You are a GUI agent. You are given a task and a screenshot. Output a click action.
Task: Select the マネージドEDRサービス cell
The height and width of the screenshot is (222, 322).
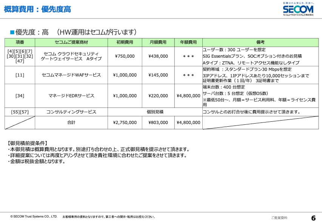click(x=71, y=96)
